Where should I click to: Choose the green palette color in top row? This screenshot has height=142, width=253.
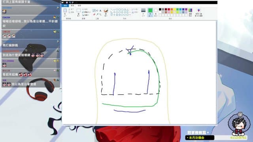pos(177,9)
